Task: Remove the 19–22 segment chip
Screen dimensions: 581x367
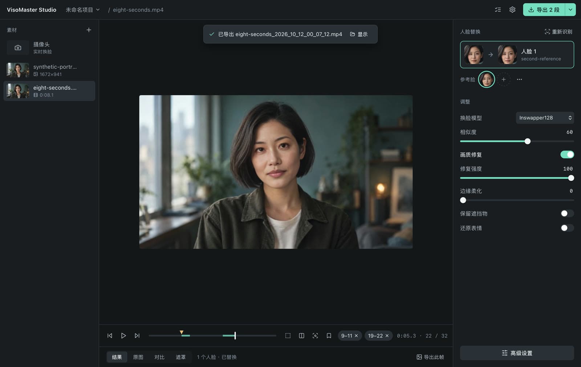Action: point(387,336)
